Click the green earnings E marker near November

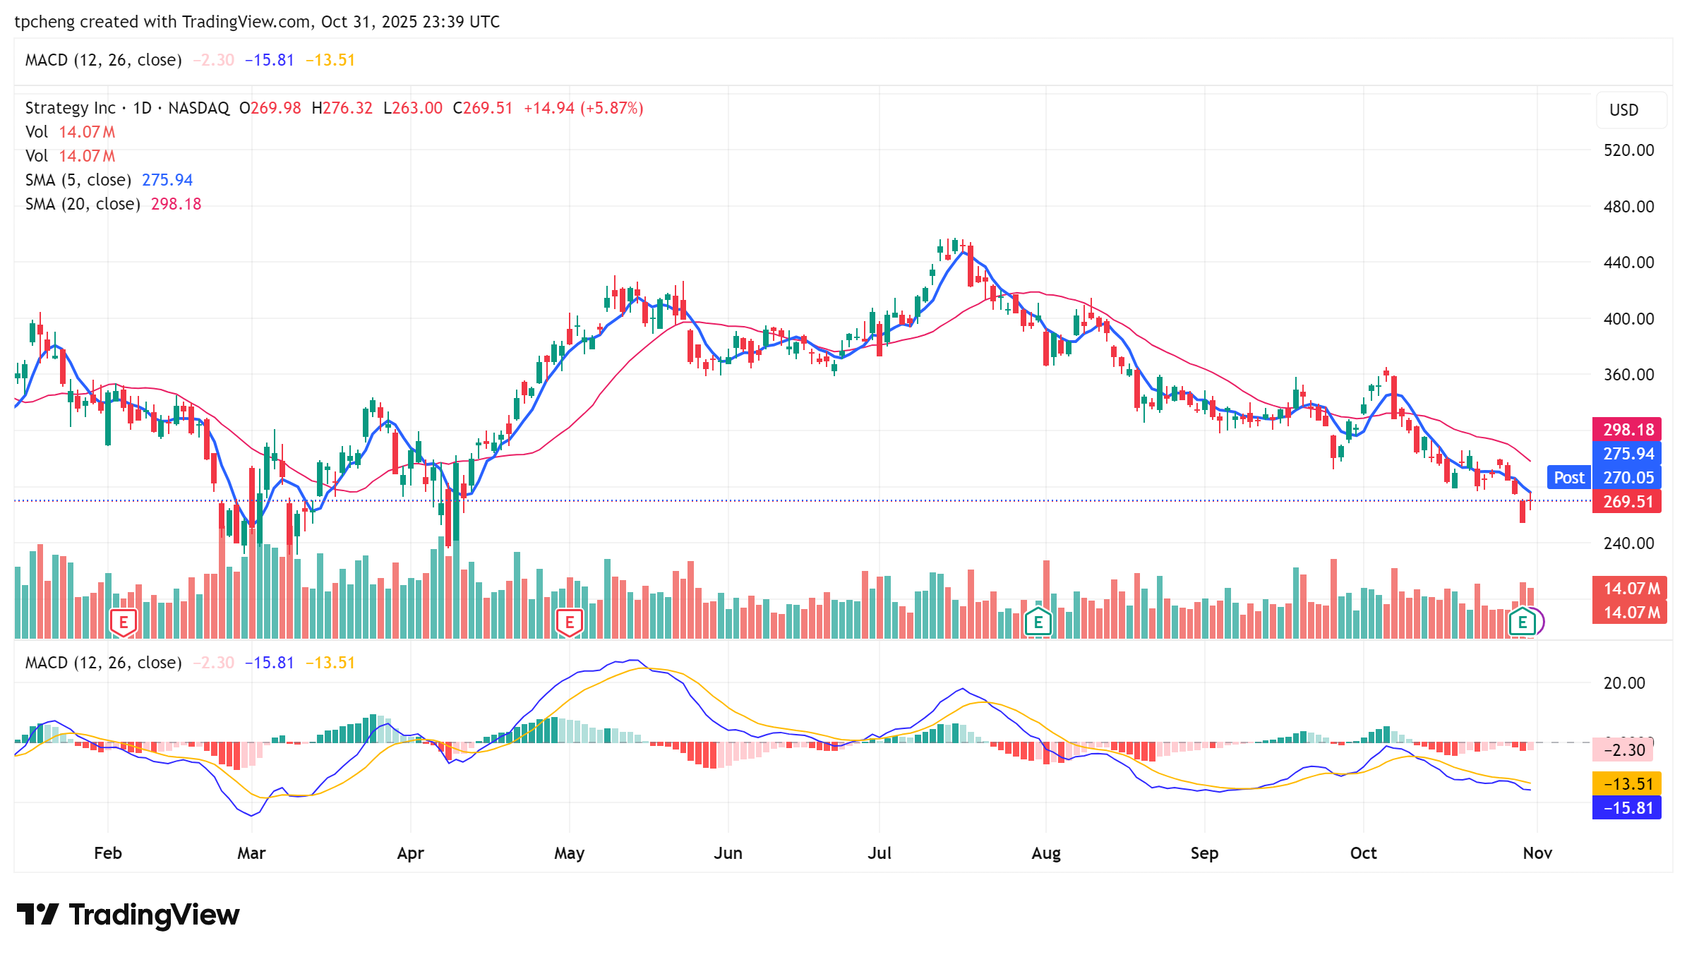click(1522, 622)
